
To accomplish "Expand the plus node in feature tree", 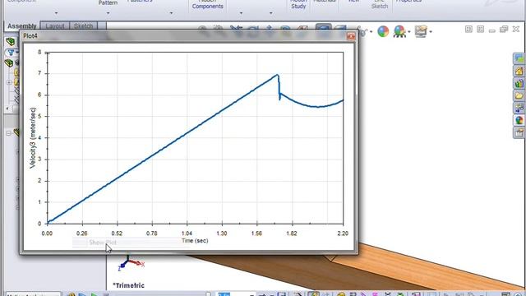I will [9, 82].
